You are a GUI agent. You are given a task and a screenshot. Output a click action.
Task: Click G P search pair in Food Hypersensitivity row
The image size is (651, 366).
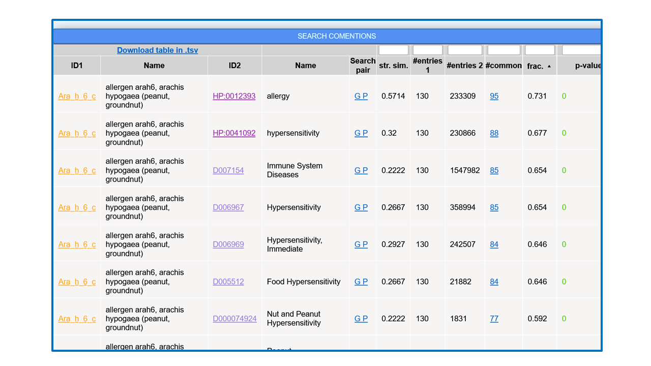tap(361, 282)
